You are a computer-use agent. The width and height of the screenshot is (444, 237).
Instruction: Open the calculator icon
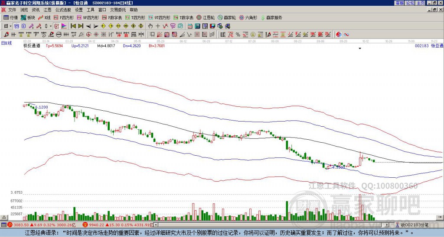pos(197,26)
